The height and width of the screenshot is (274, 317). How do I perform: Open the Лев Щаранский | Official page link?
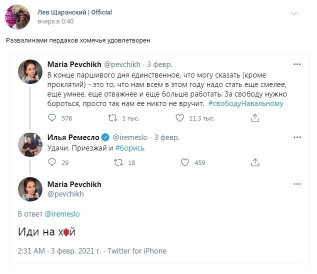[75, 12]
